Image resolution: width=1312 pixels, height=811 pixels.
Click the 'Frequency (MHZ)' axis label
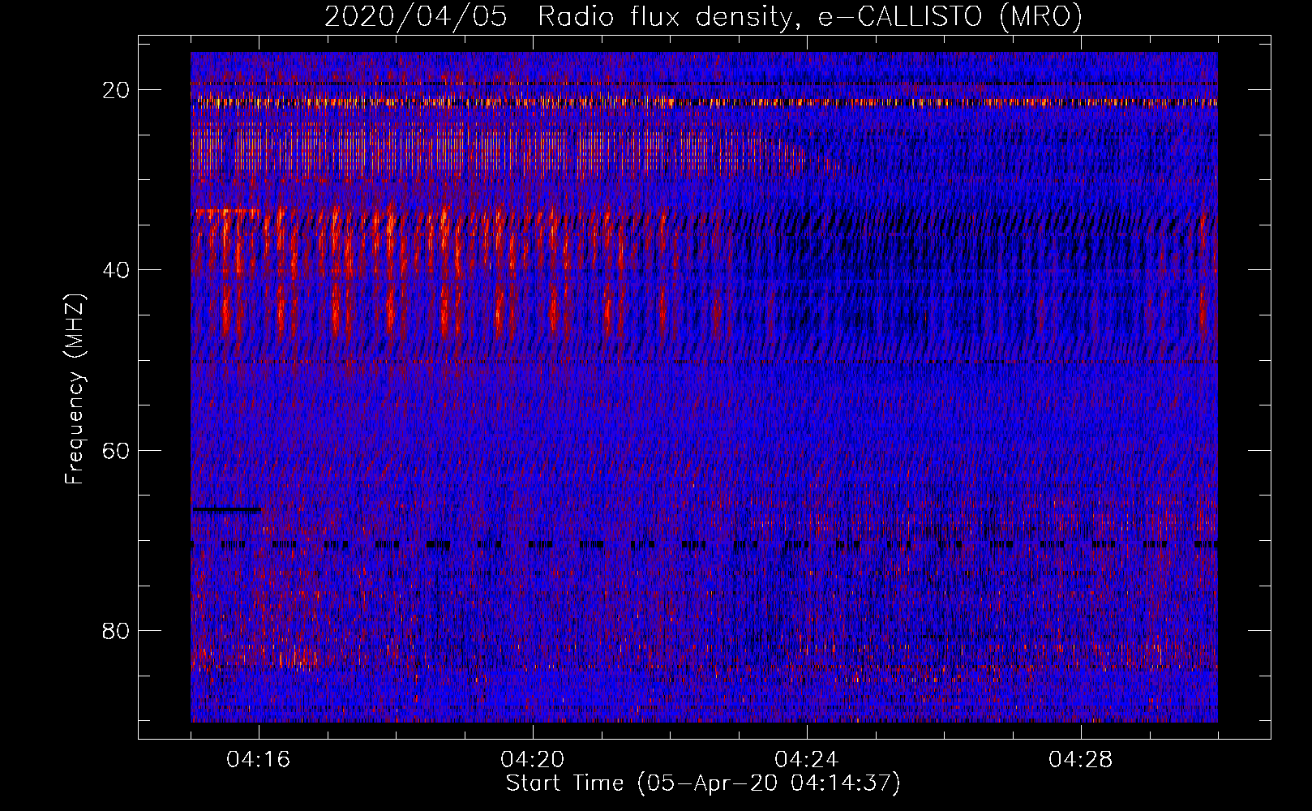(75, 389)
